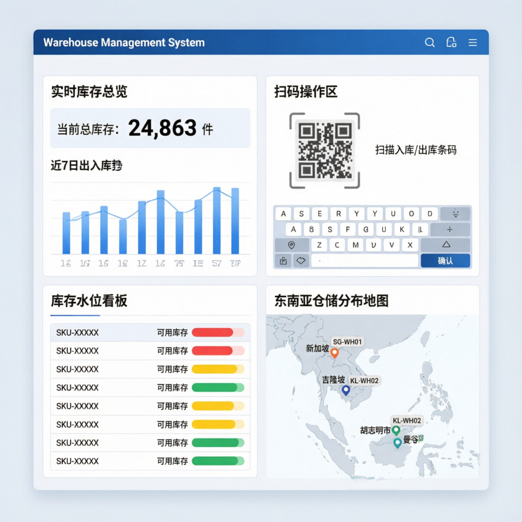Tap the R key
This screenshot has height=522, width=522.
(x=338, y=214)
